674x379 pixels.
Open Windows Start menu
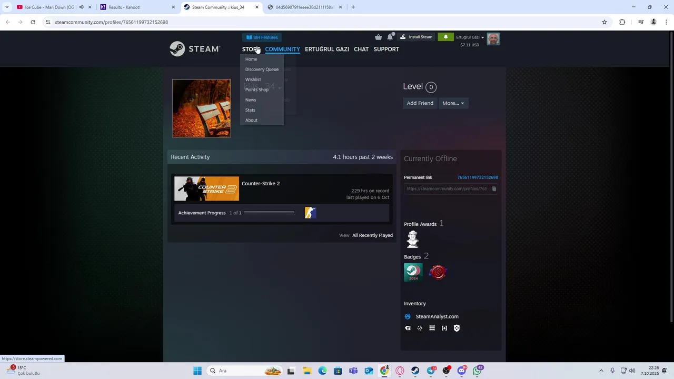coord(197,371)
